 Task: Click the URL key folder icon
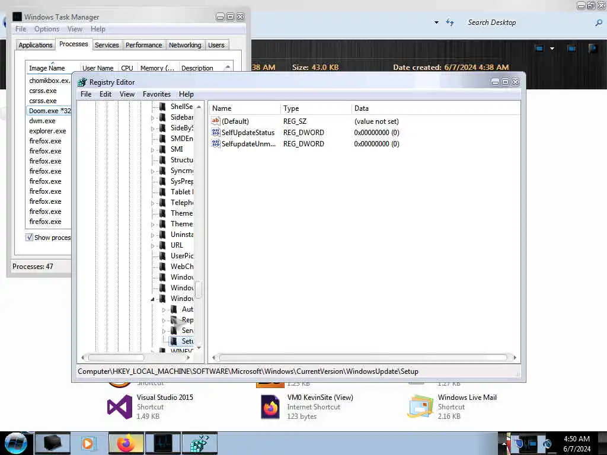162,245
